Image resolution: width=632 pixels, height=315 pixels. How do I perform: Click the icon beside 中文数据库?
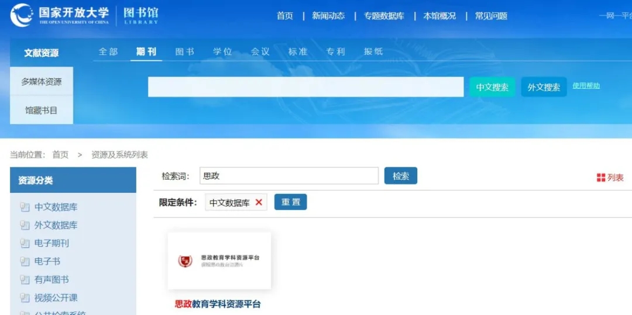25,207
